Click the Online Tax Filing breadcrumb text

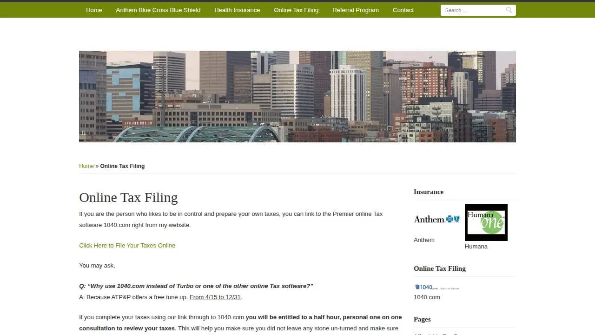pyautogui.click(x=122, y=166)
